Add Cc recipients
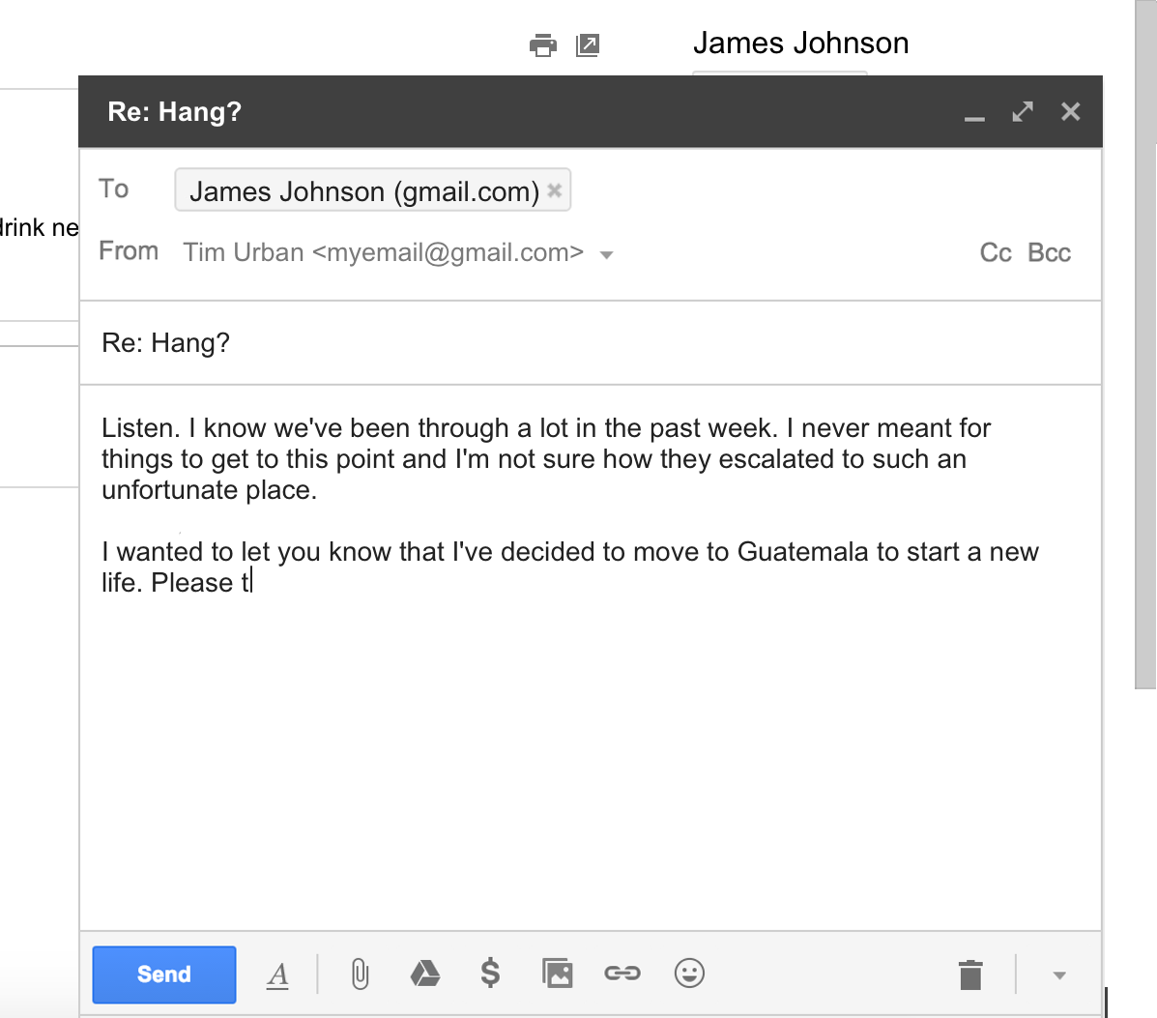 [996, 253]
